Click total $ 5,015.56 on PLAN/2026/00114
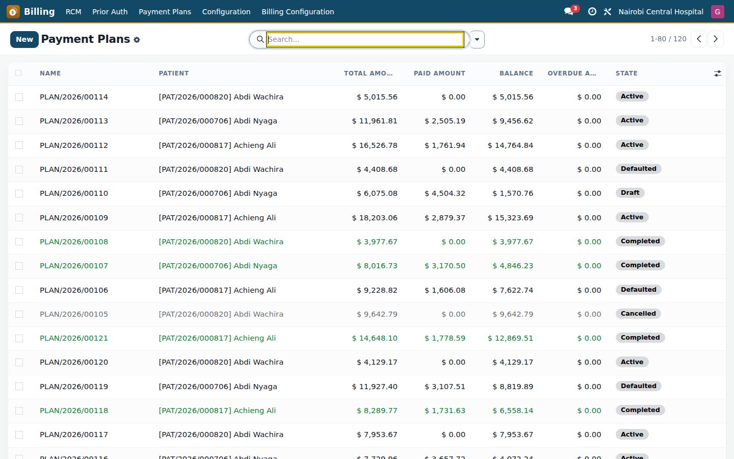The height and width of the screenshot is (459, 734). pyautogui.click(x=377, y=97)
